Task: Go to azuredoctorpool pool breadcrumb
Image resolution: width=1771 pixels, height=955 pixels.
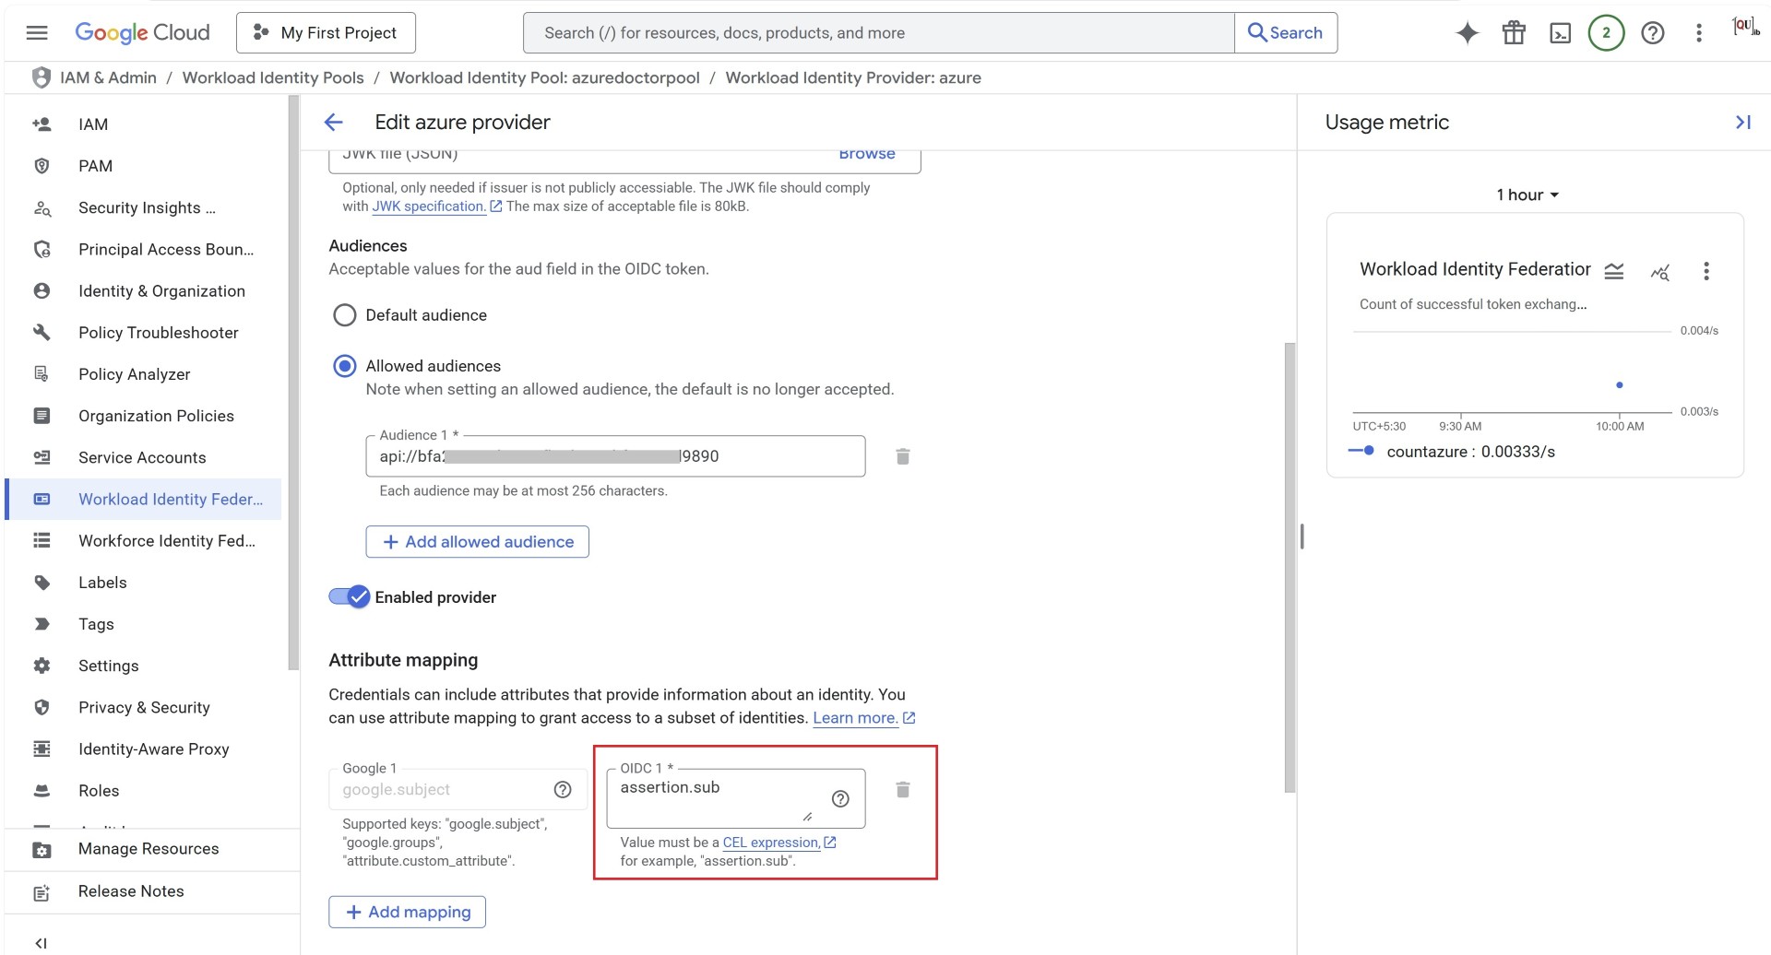Action: (544, 77)
